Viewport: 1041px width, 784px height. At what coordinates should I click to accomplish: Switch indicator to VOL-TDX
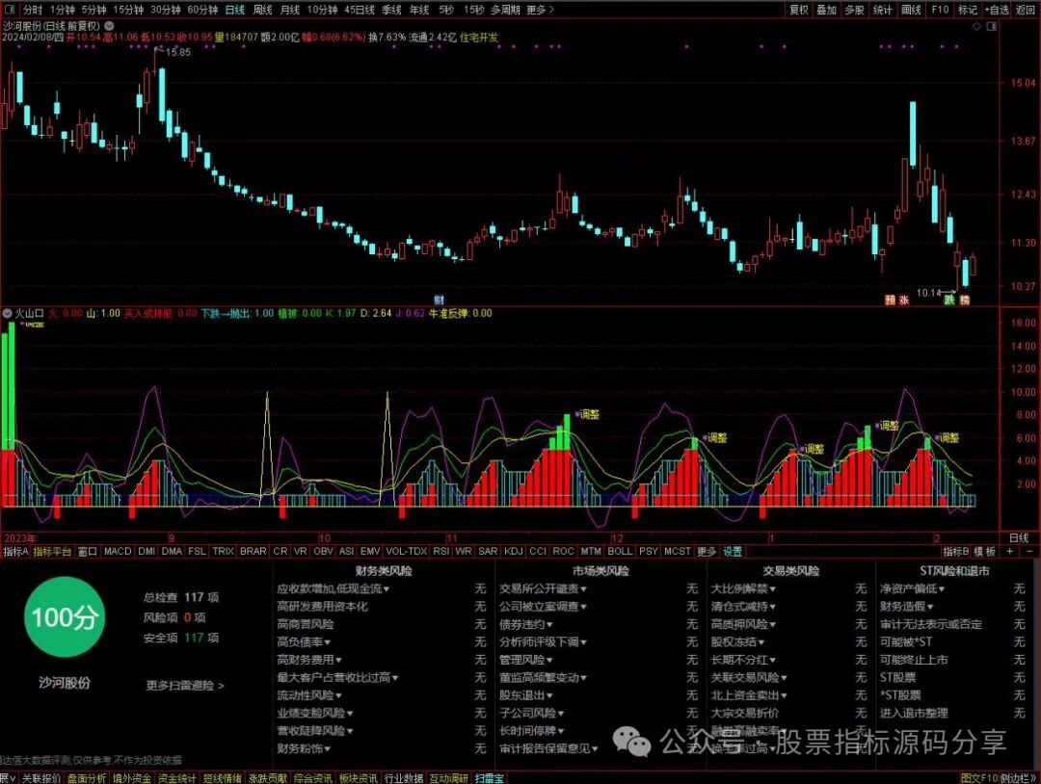coord(407,551)
